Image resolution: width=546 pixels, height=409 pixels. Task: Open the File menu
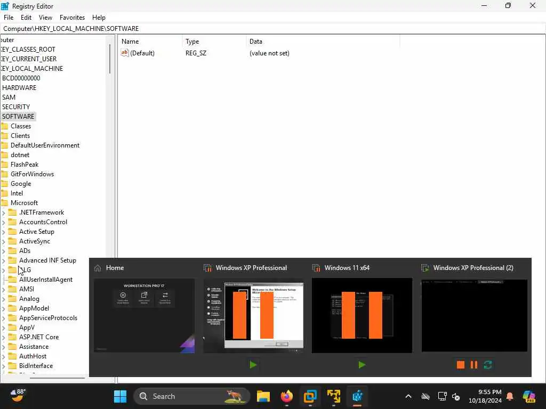click(9, 18)
